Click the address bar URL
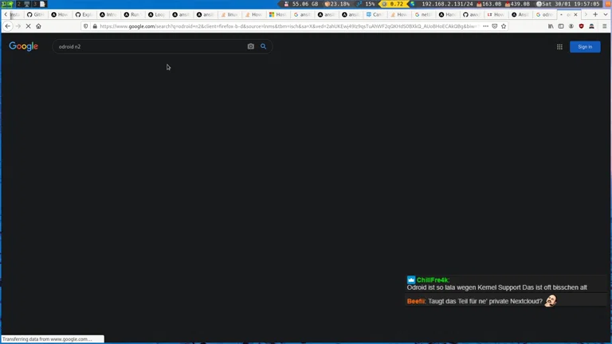 coord(288,26)
